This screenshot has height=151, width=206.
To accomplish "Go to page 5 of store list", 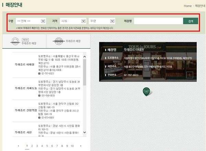I will 47,146.
